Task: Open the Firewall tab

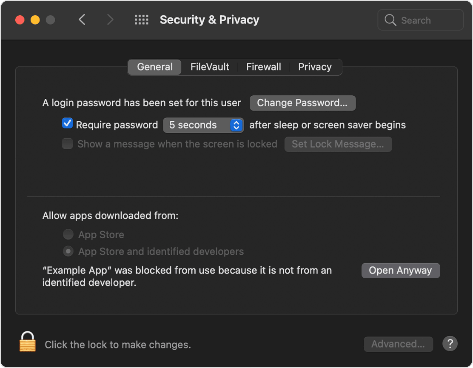Action: click(264, 67)
